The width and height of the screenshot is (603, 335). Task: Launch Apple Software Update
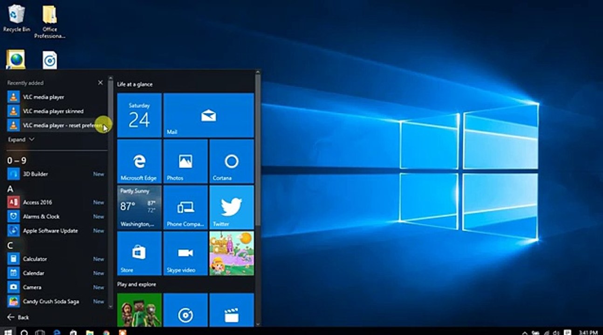[56, 231]
